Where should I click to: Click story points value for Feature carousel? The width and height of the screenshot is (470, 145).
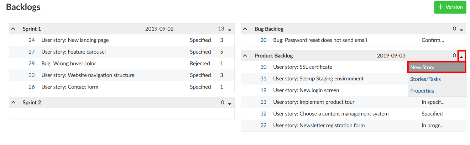pyautogui.click(x=222, y=52)
